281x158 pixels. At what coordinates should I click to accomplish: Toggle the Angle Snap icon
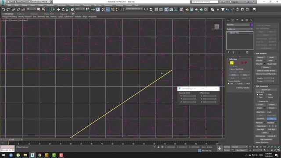coord(108,9)
